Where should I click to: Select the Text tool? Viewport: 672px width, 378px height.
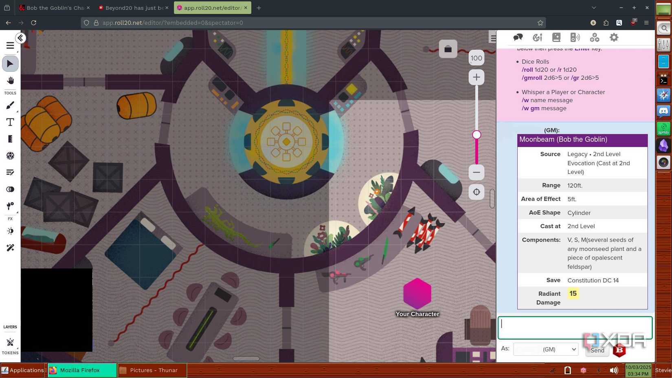(x=11, y=122)
